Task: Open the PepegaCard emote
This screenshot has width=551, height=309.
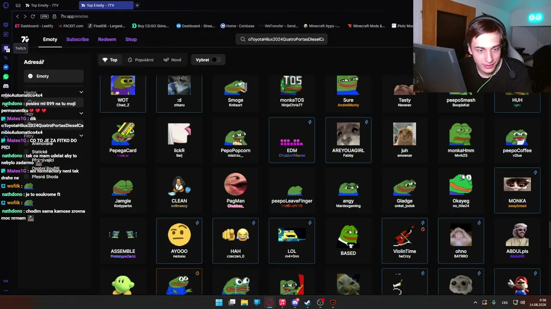Action: 123,140
